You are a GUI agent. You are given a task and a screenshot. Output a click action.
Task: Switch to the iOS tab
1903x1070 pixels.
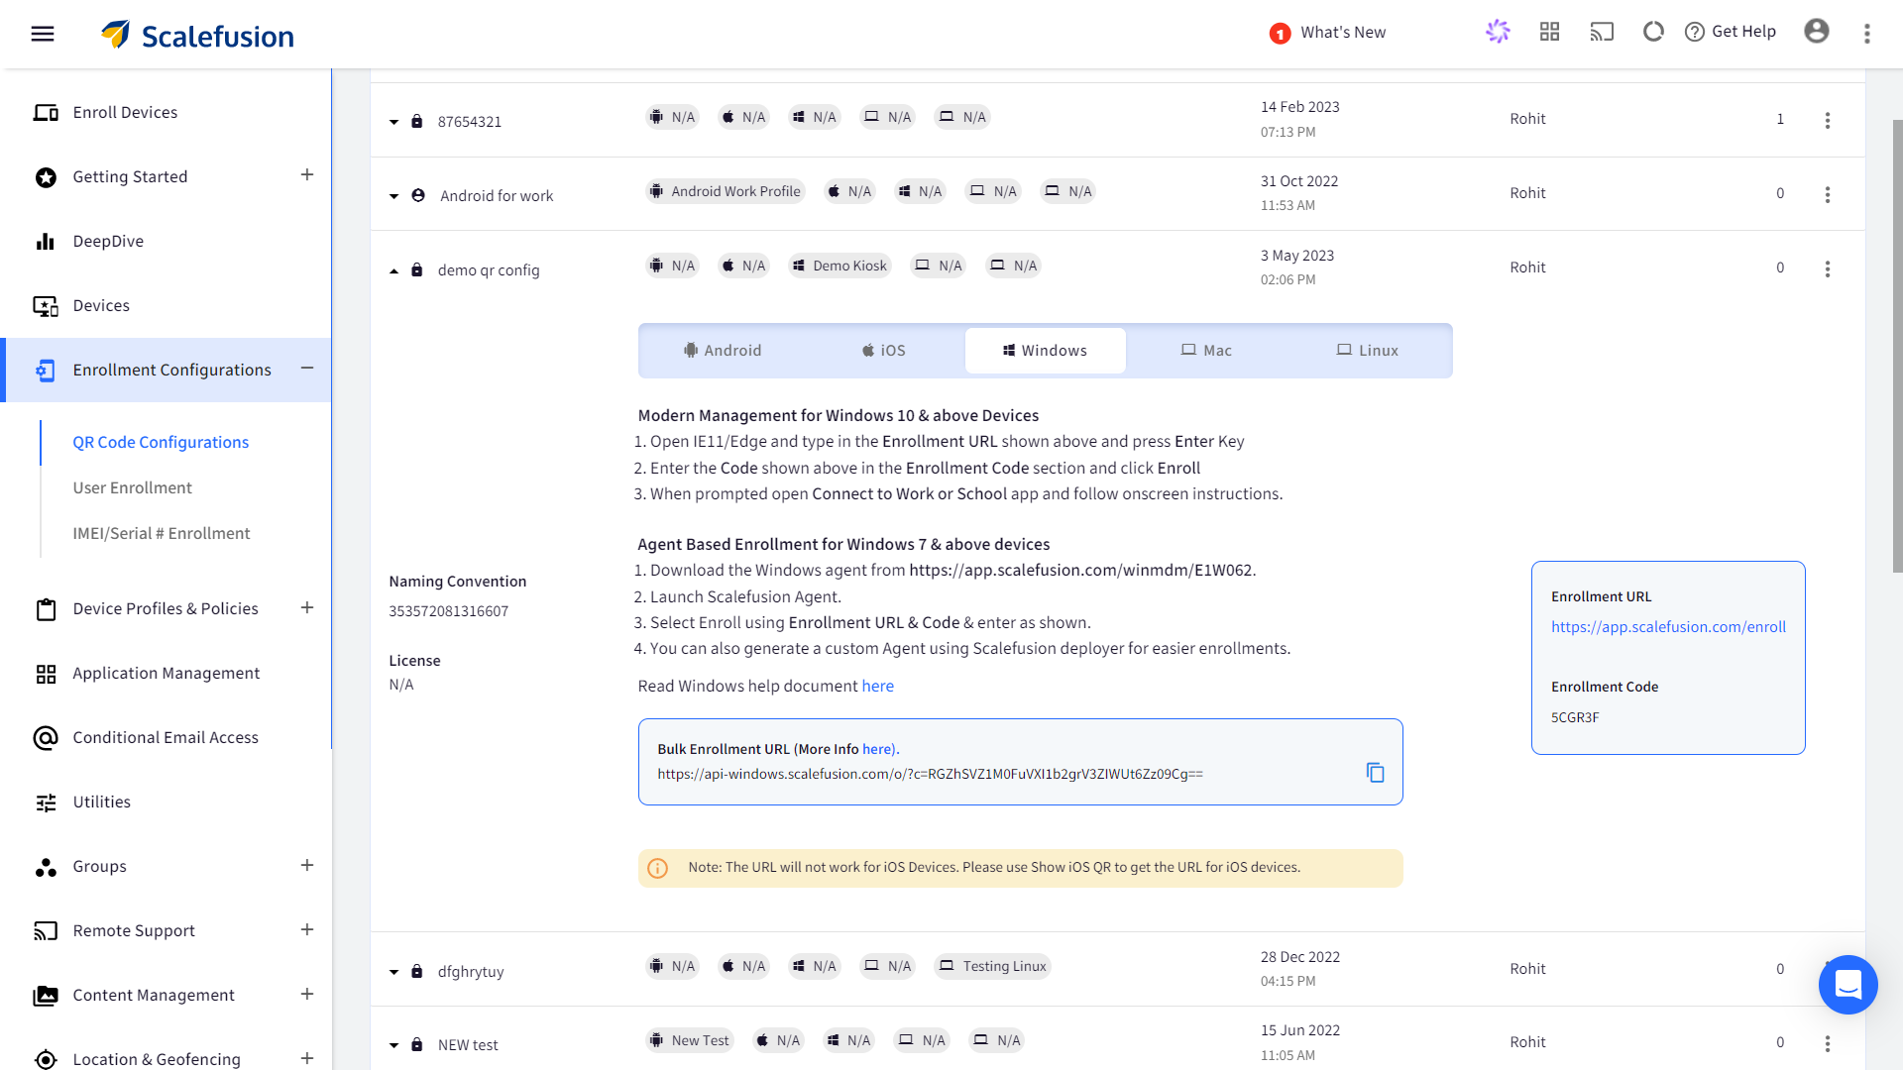(884, 351)
